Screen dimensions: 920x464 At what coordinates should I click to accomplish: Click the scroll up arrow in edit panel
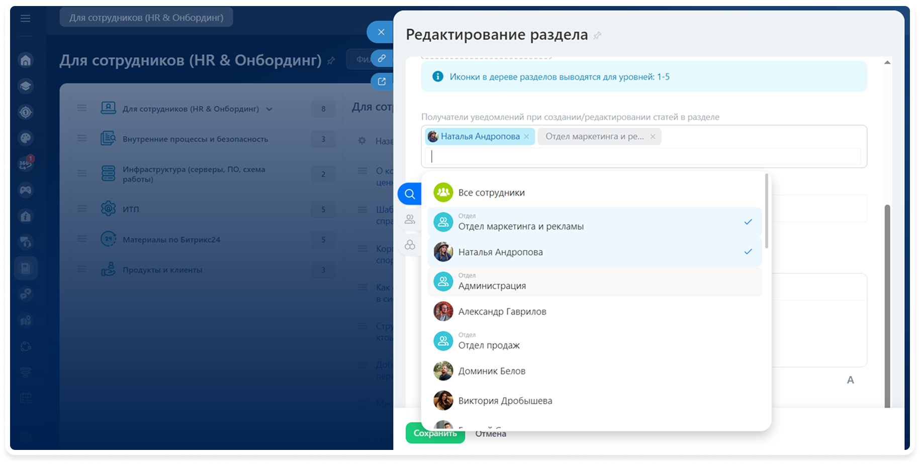pyautogui.click(x=887, y=62)
